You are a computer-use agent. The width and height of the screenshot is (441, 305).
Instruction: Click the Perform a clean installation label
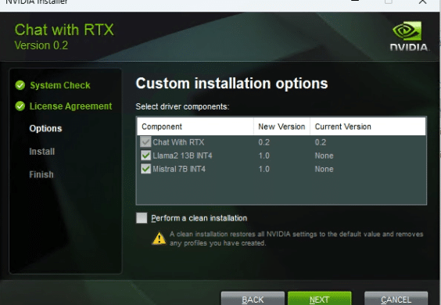[199, 218]
